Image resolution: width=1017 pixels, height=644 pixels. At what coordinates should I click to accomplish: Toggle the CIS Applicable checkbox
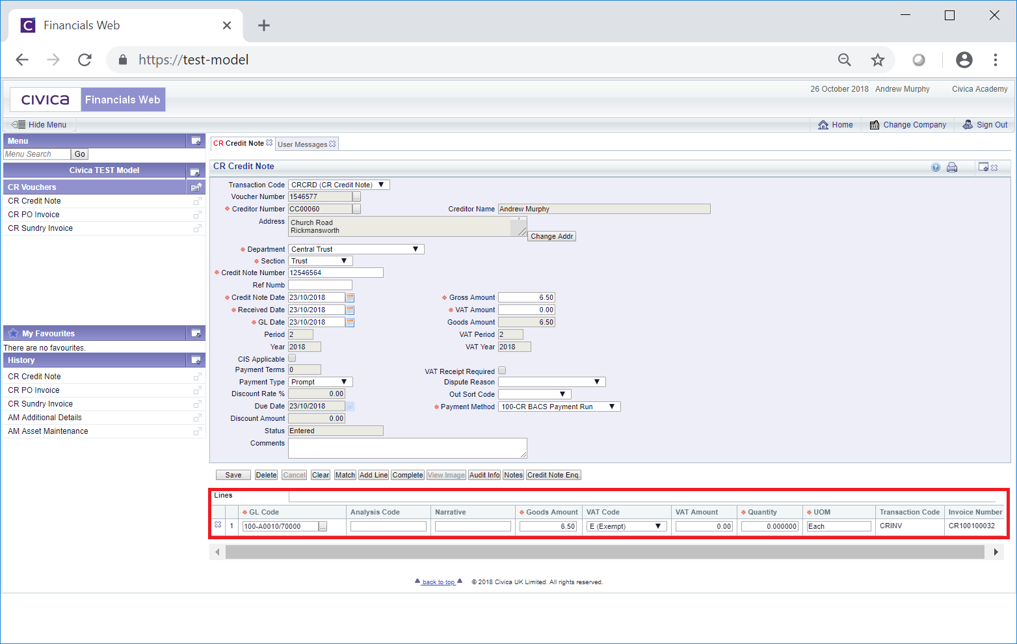pyautogui.click(x=292, y=358)
